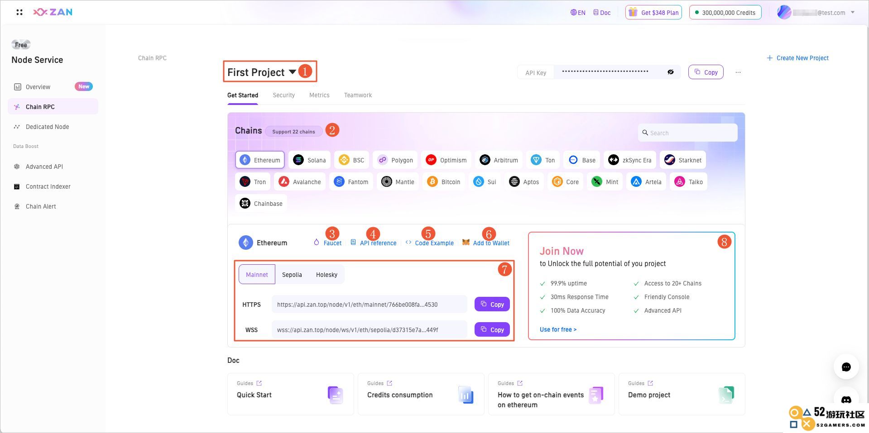The image size is (869, 433).
Task: Open the three-dots more options menu
Action: (x=738, y=72)
